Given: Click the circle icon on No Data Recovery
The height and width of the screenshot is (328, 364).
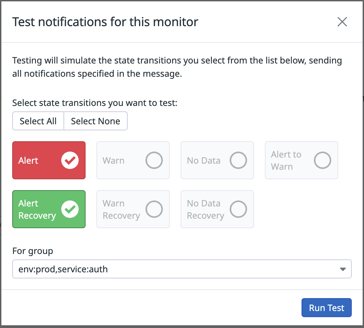Looking at the screenshot, I should [x=238, y=209].
